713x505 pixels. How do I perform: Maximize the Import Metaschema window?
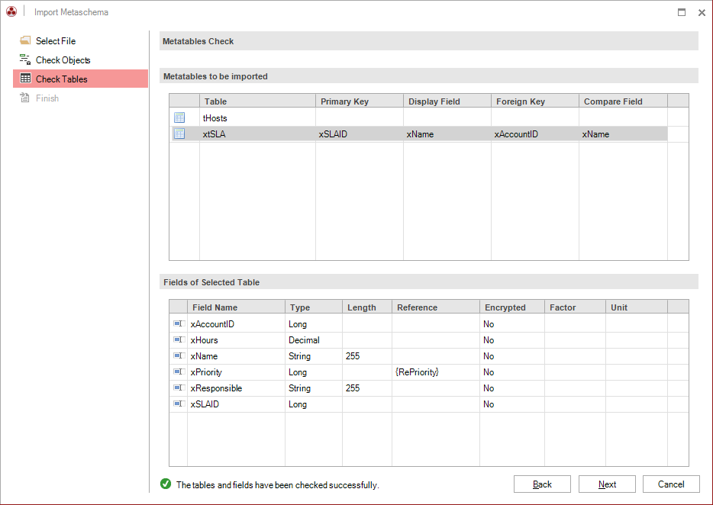682,12
